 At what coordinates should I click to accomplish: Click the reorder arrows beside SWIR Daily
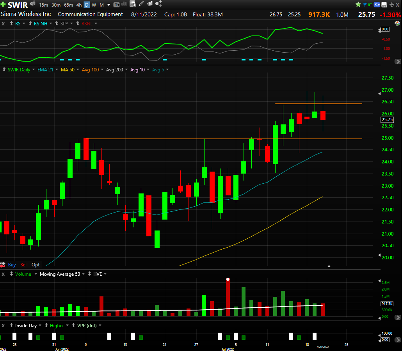click(4, 69)
